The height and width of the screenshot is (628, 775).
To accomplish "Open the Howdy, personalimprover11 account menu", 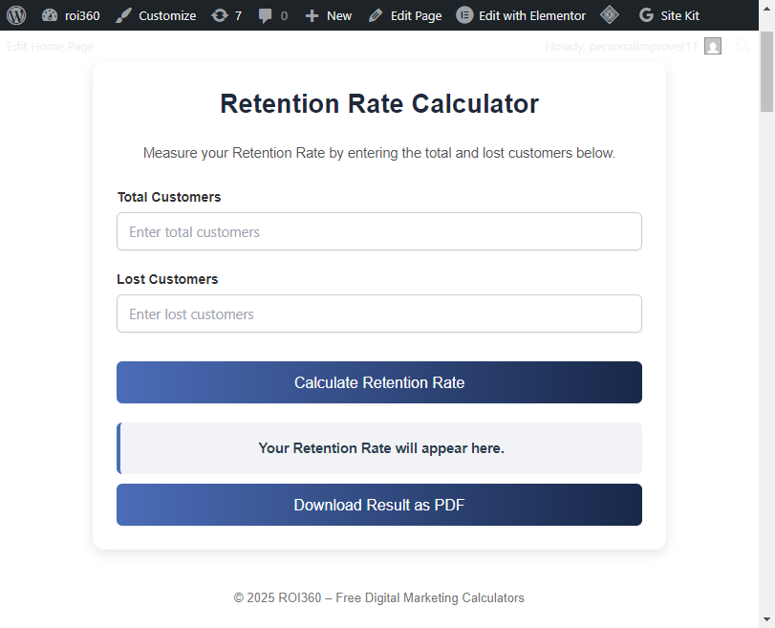I will (x=621, y=46).
